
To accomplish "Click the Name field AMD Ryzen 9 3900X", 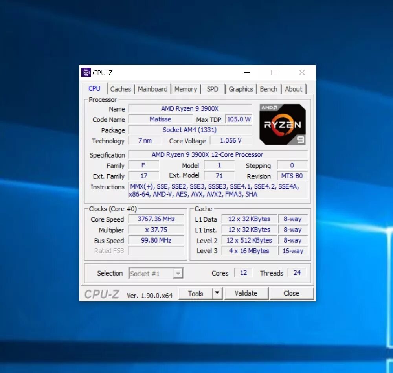I will (190, 108).
